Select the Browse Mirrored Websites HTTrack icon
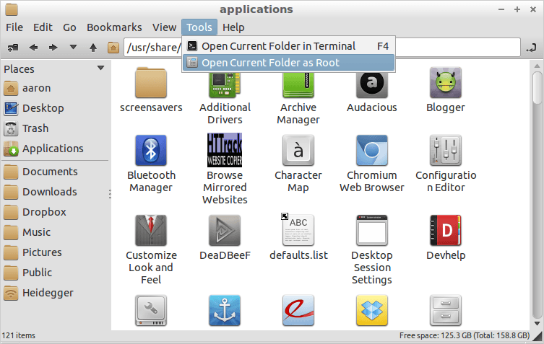The width and height of the screenshot is (544, 344). point(225,150)
